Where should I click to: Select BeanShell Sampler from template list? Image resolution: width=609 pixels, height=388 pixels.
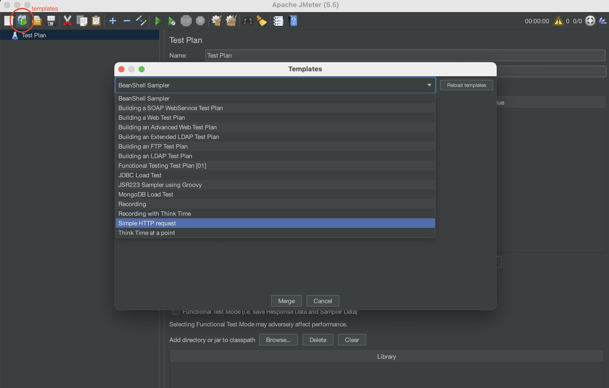[275, 98]
